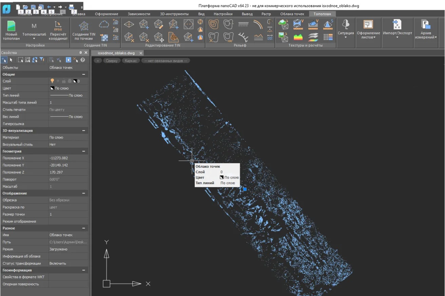Click the Цвет По слою color swatch
This screenshot has width=445, height=296.
point(52,88)
